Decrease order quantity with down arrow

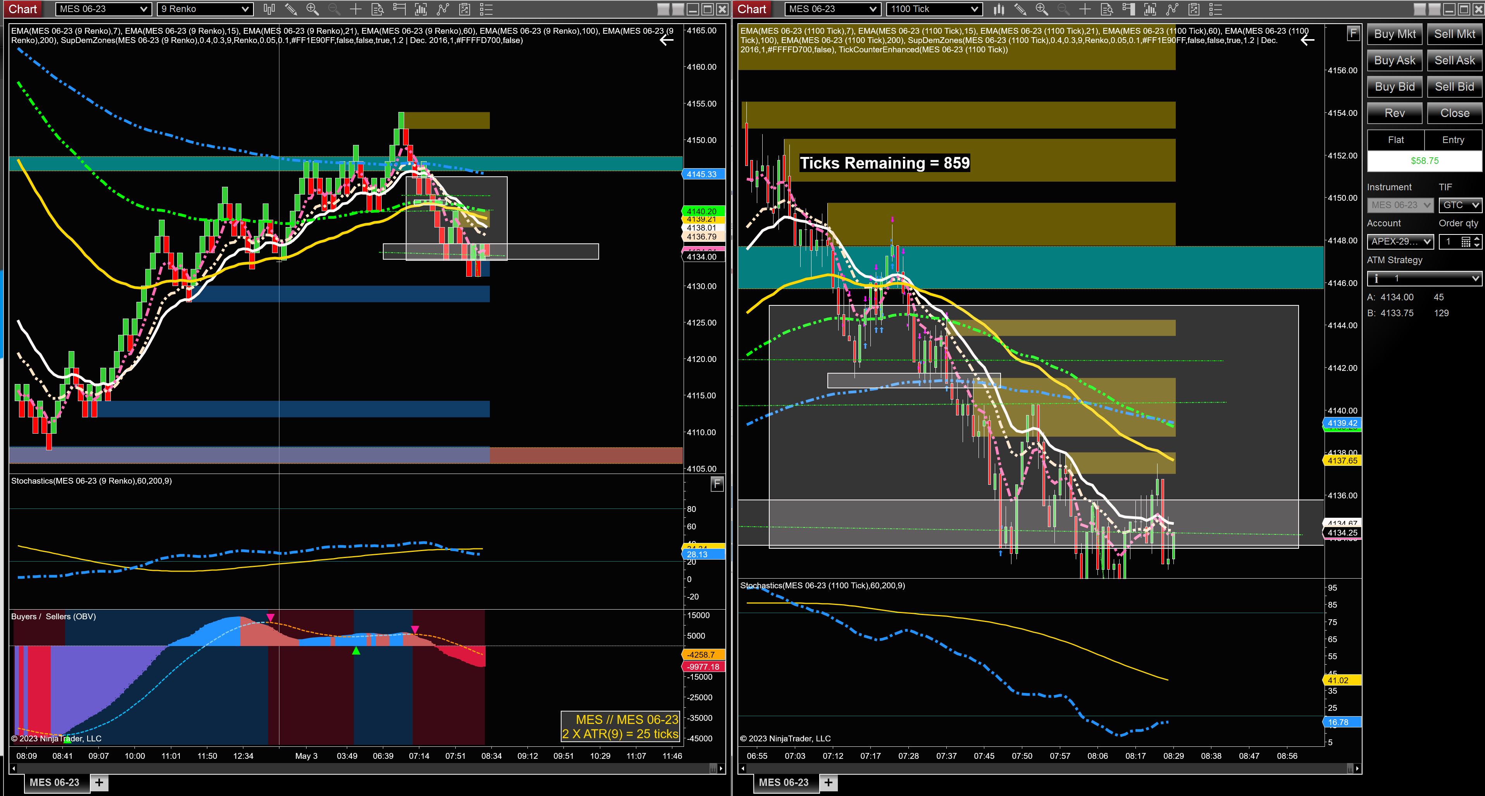[x=1477, y=245]
